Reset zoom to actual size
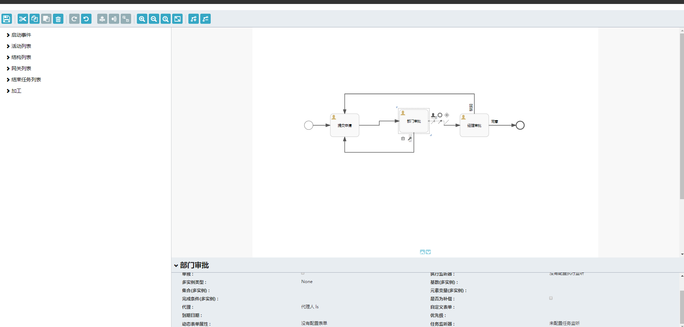684x327 pixels. [166, 19]
